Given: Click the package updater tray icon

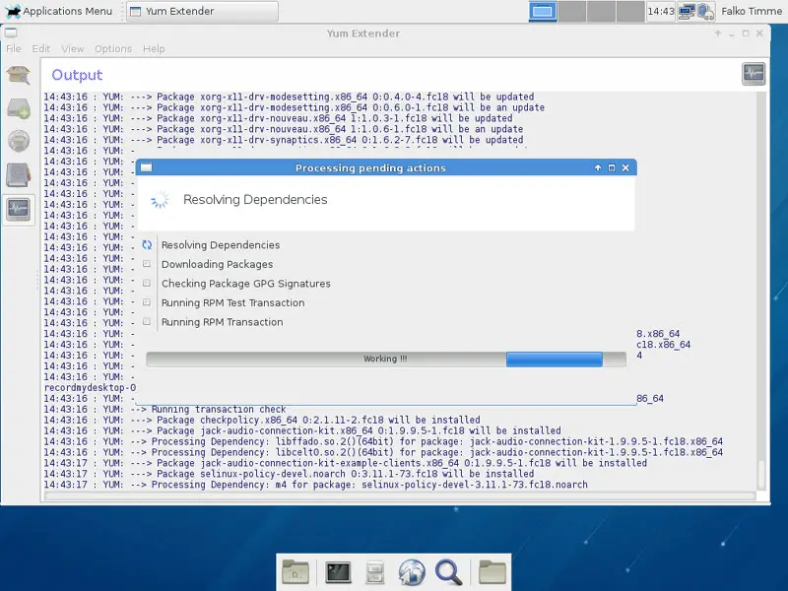Looking at the screenshot, I should pyautogui.click(x=705, y=11).
